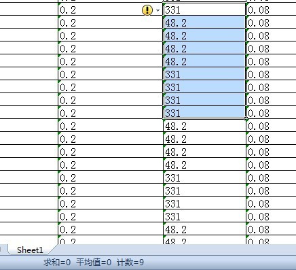The image size is (296, 270).
Task: Switch to the Sheet1 tab
Action: pyautogui.click(x=30, y=250)
